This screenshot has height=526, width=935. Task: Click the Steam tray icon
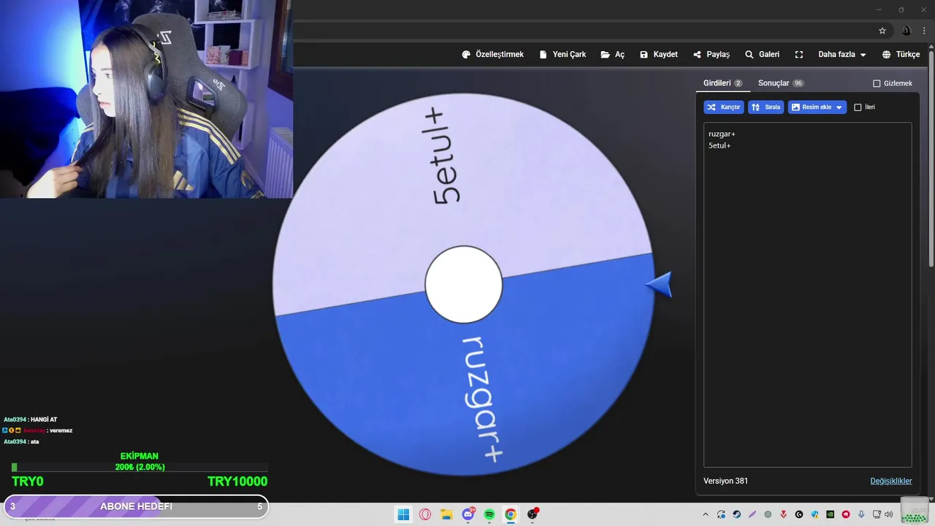736,514
